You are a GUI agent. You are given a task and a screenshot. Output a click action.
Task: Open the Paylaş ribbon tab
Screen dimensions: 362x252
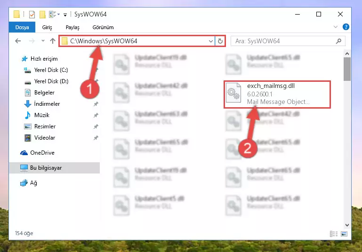pyautogui.click(x=72, y=27)
